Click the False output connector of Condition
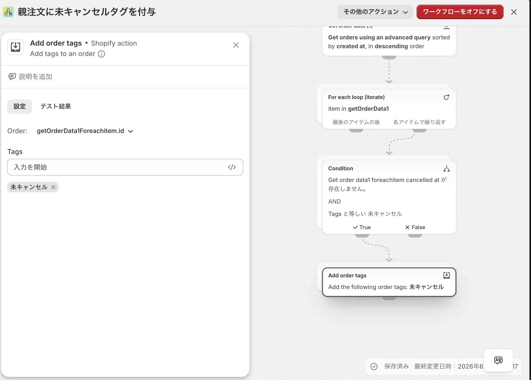 (x=415, y=235)
